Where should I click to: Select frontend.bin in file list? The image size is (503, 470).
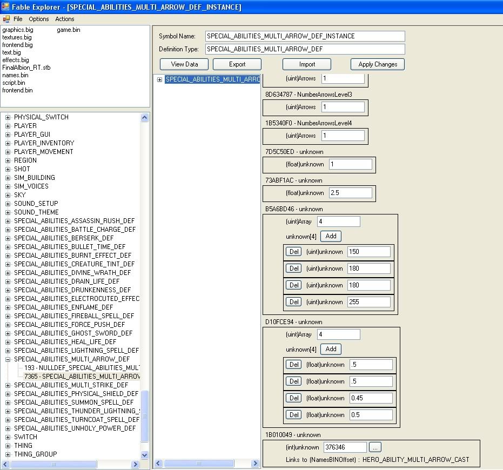(x=17, y=90)
